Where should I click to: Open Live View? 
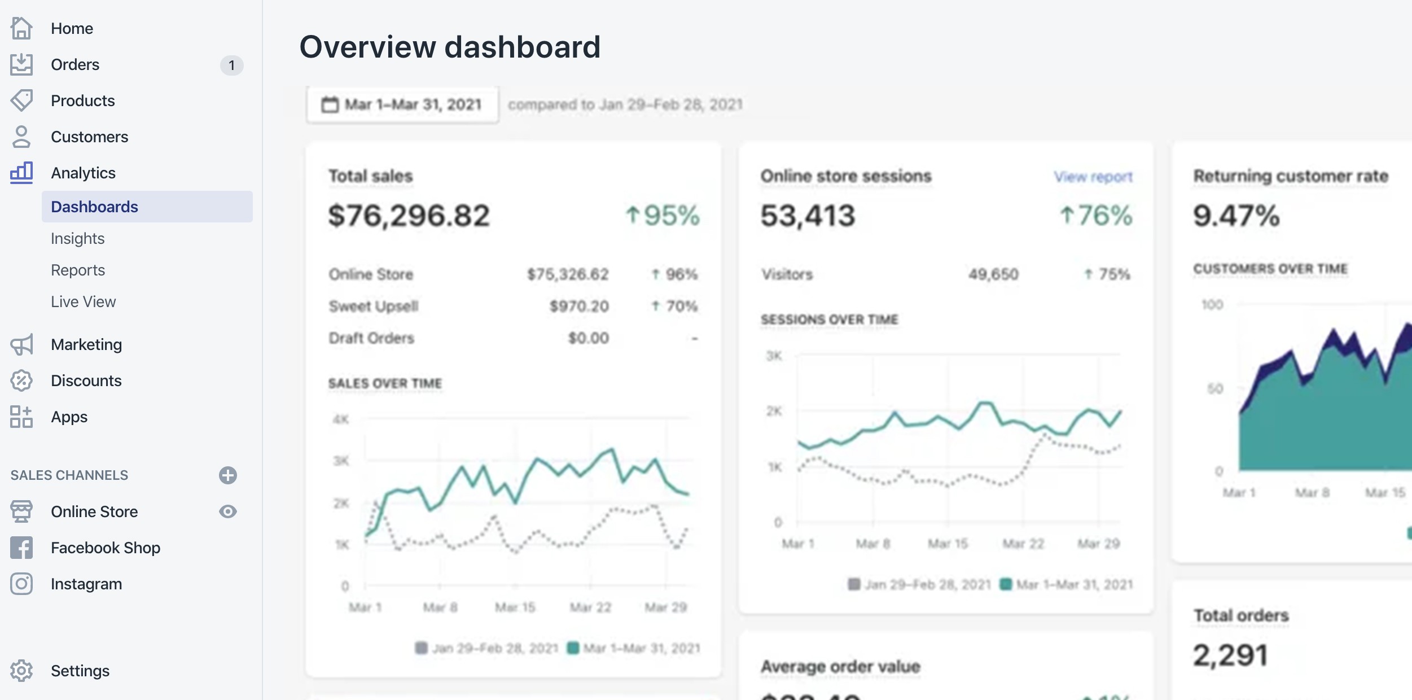coord(82,301)
